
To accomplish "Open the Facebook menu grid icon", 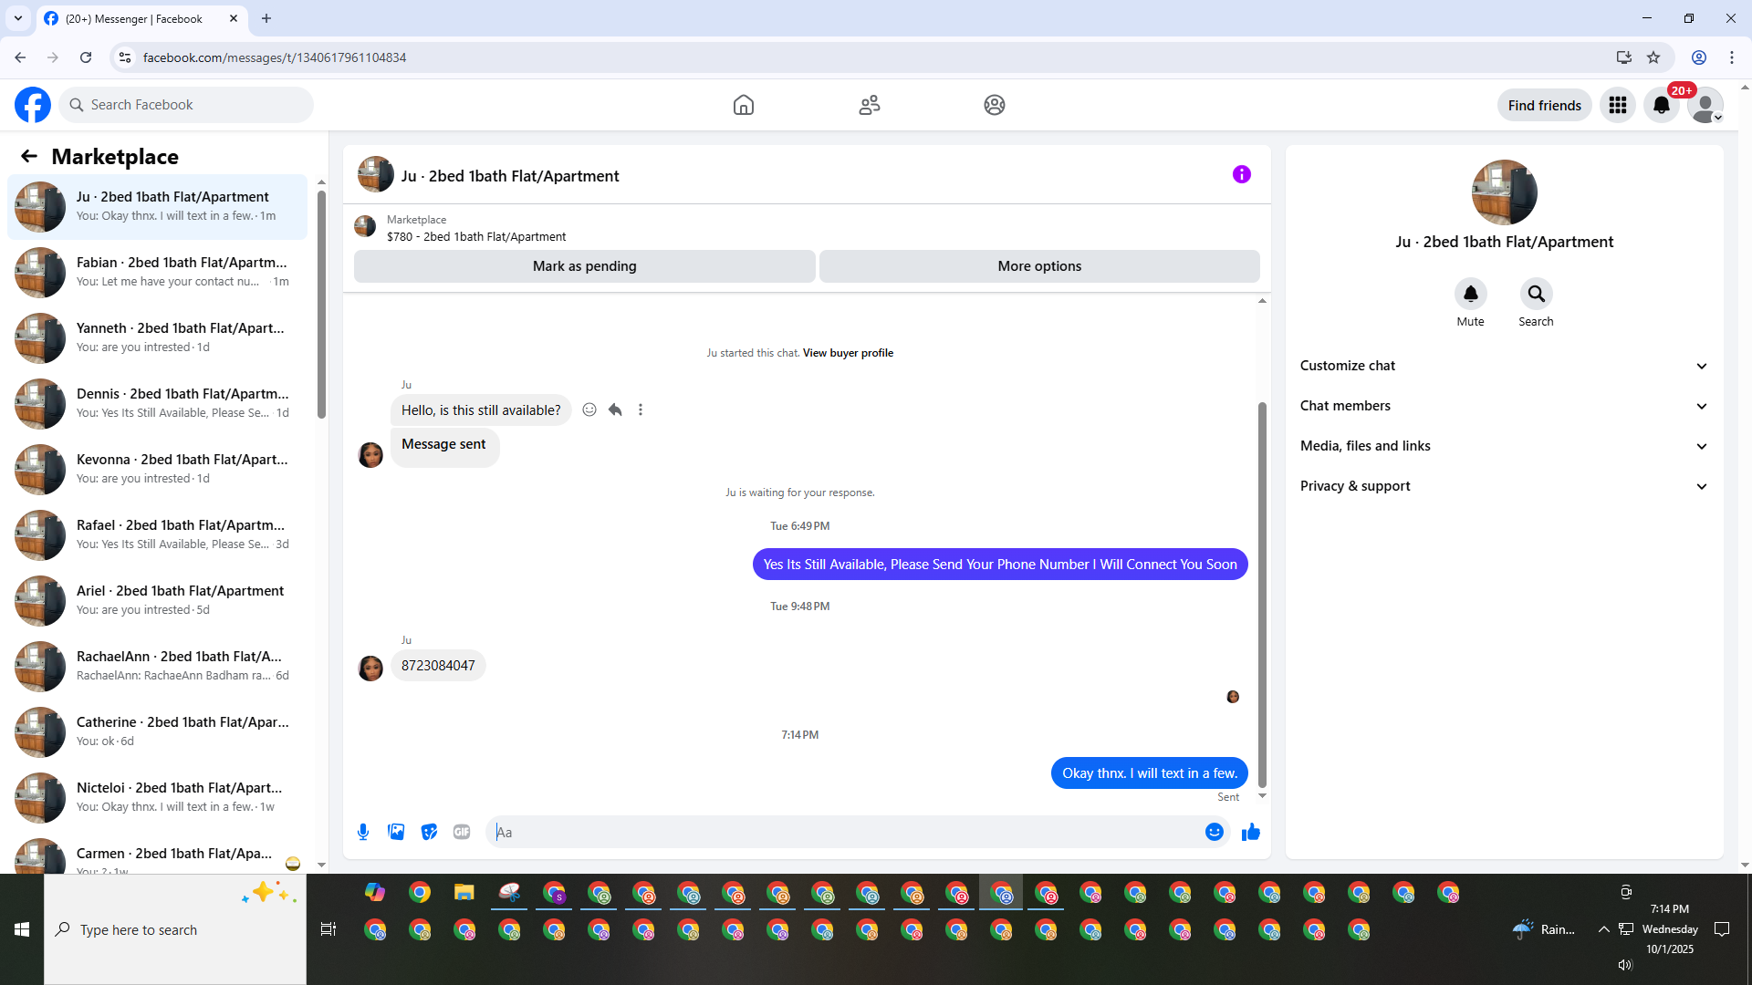I will point(1618,105).
